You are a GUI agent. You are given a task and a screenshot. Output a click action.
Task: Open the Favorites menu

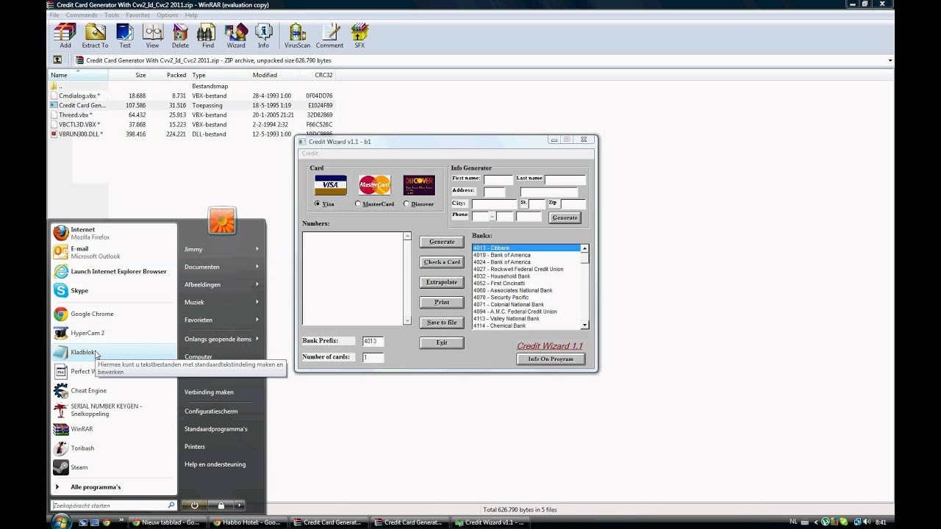(137, 15)
